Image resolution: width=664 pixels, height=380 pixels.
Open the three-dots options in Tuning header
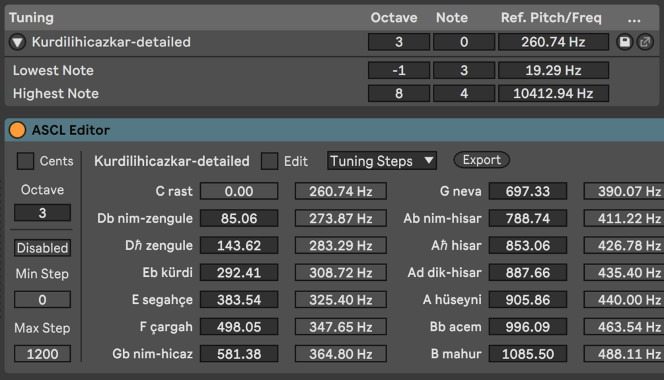coord(634,19)
